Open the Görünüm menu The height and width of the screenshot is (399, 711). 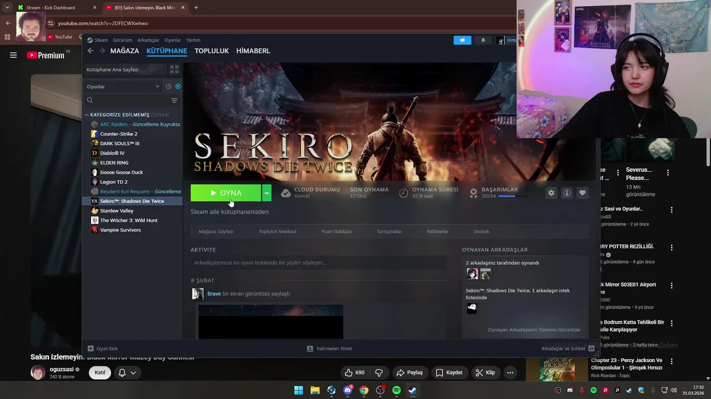click(122, 40)
